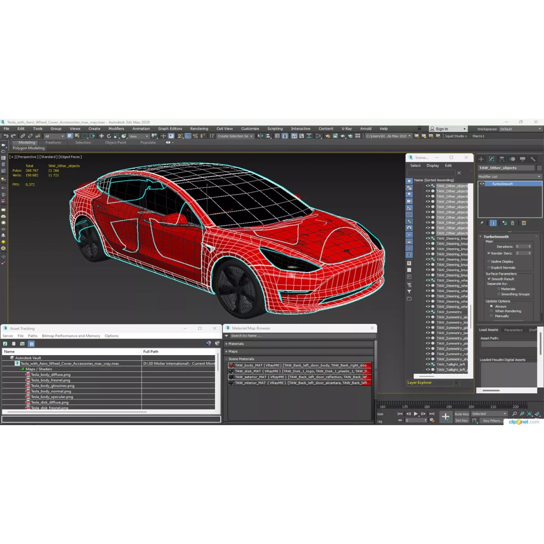Open the Modifier List dropdown
Screen dimensions: 544x544
click(x=510, y=177)
